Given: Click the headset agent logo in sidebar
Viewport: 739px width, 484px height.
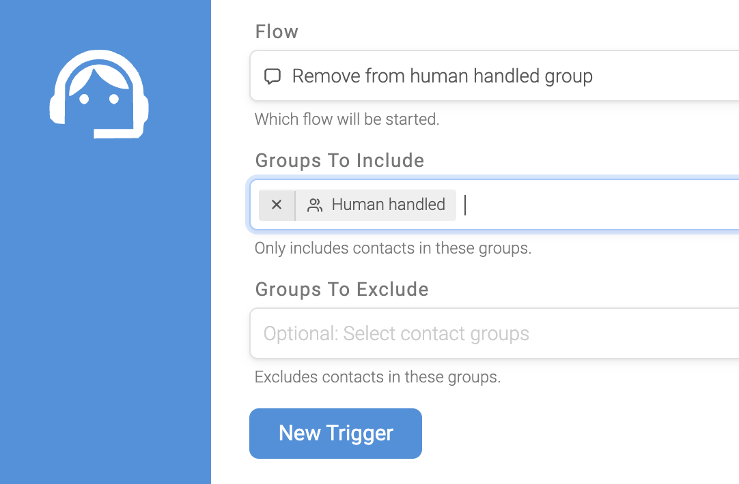Looking at the screenshot, I should pos(99,93).
